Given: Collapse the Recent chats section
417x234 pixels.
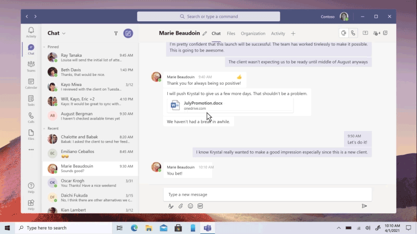Looking at the screenshot, I should pyautogui.click(x=44, y=128).
